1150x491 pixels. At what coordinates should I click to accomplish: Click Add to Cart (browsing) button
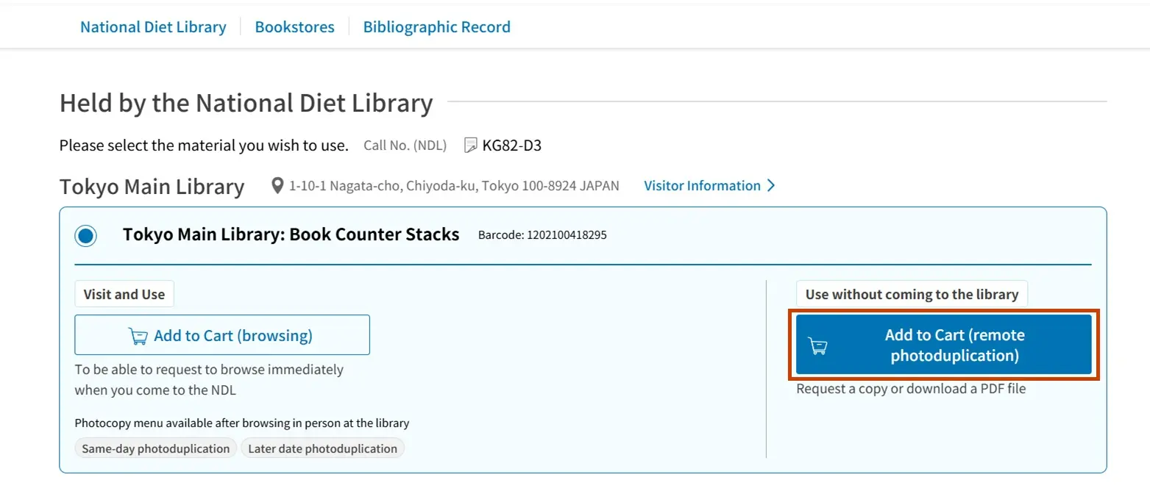222,335
